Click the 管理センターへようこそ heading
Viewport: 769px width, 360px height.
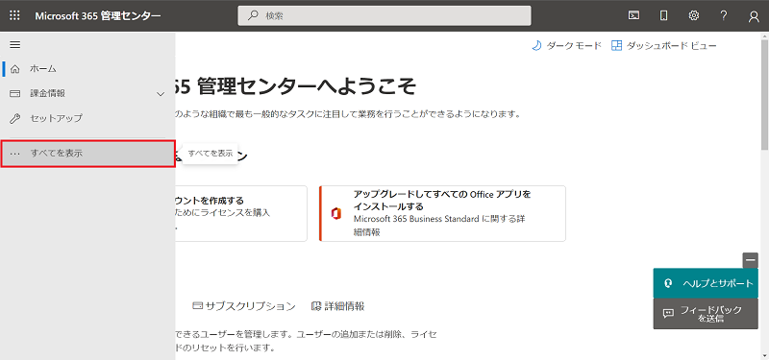(x=296, y=87)
